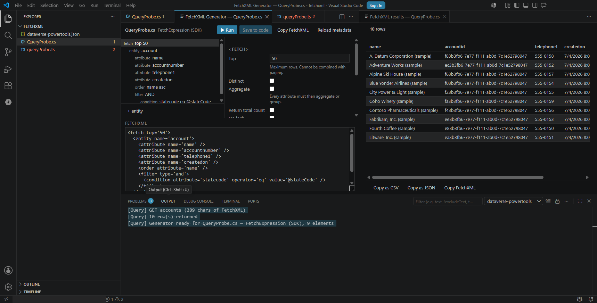This screenshot has width=597, height=303.
Task: Open more actions for the FetchXML Generator editor group
Action: pos(351,17)
